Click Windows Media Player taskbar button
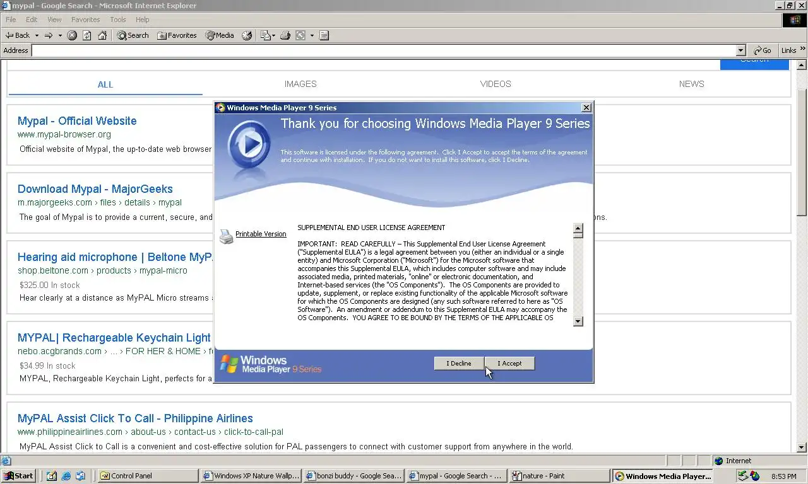 point(663,476)
